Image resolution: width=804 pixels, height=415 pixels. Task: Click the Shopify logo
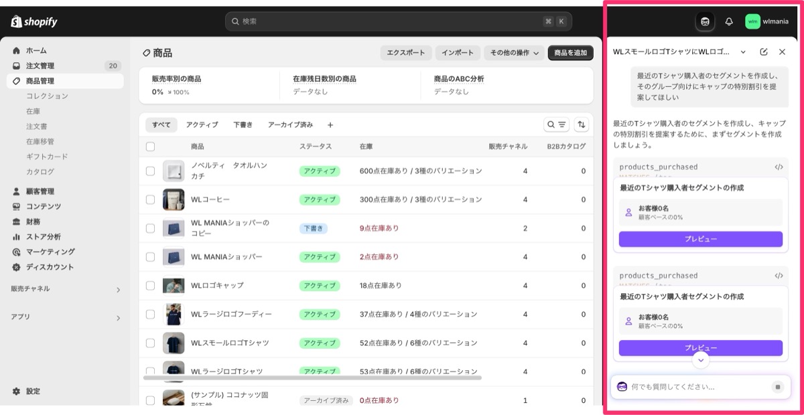coord(34,21)
